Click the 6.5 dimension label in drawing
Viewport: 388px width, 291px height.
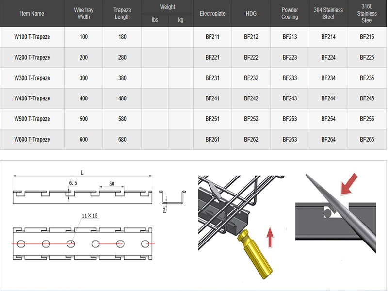click(x=73, y=183)
